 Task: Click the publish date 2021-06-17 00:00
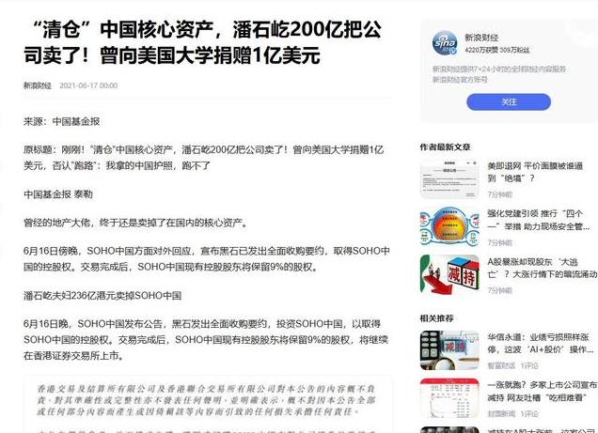(88, 85)
